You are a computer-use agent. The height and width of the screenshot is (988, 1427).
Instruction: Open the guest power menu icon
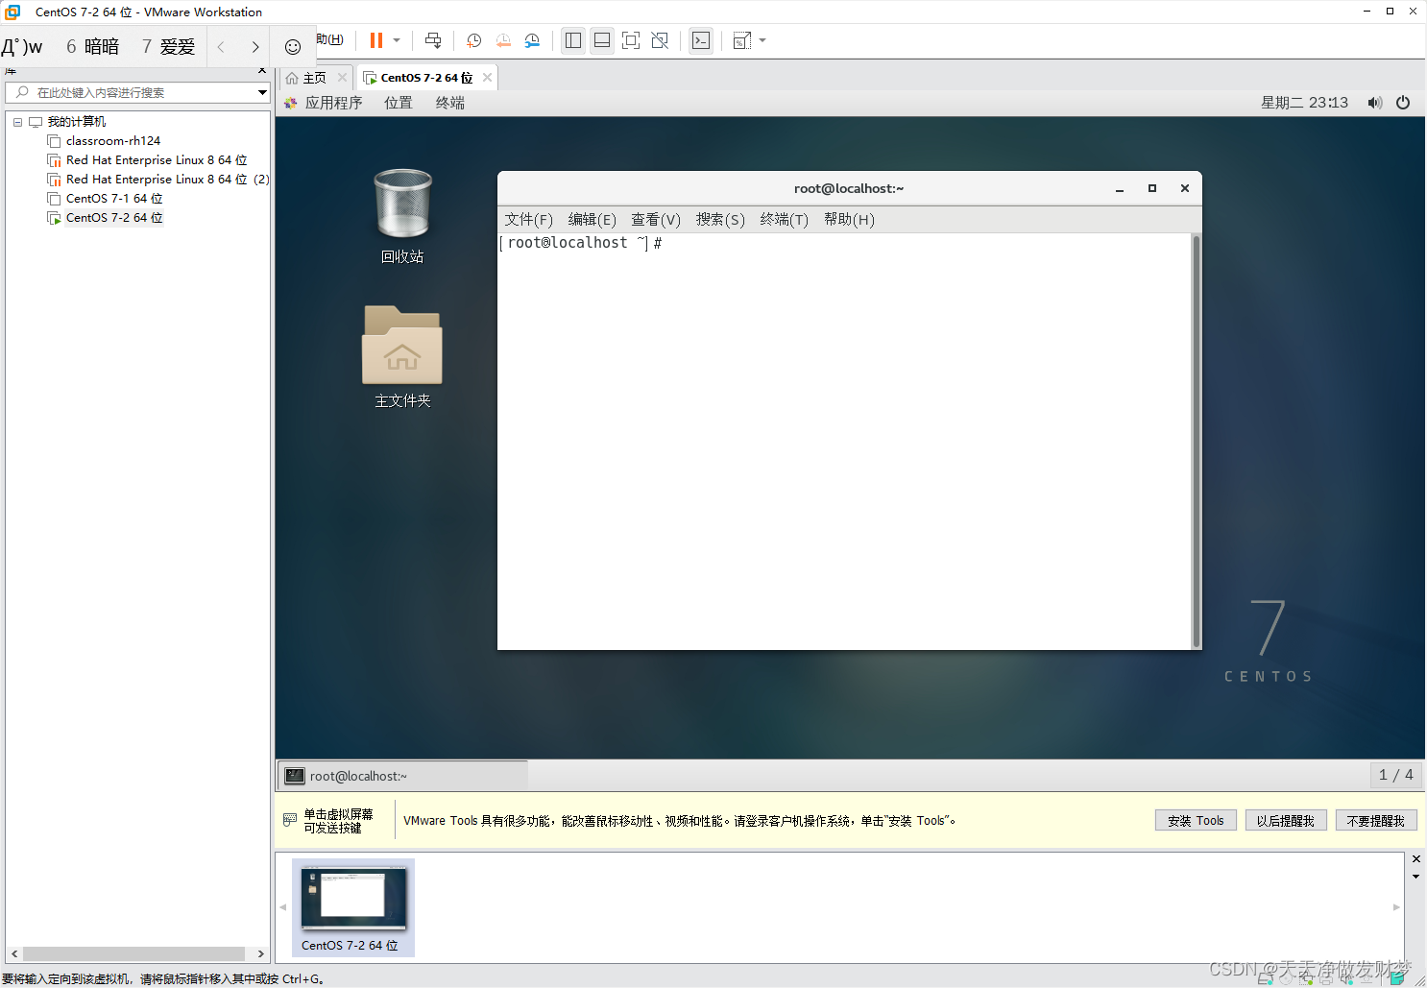coord(1403,103)
